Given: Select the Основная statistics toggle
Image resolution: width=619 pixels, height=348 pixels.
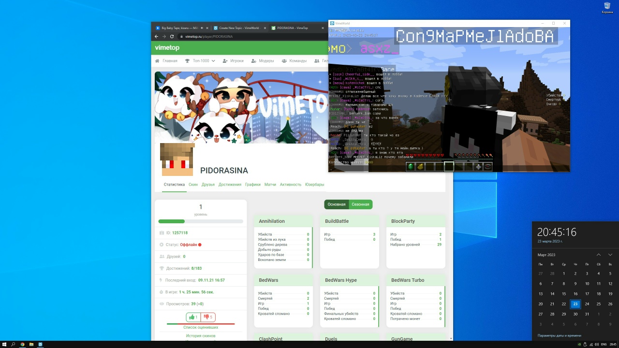Looking at the screenshot, I should (337, 204).
